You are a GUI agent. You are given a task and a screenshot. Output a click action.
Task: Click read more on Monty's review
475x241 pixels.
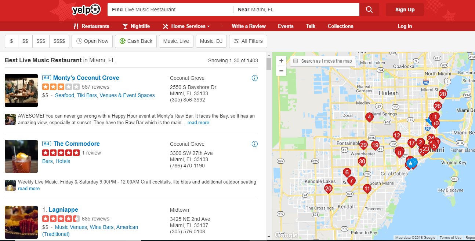(x=198, y=123)
